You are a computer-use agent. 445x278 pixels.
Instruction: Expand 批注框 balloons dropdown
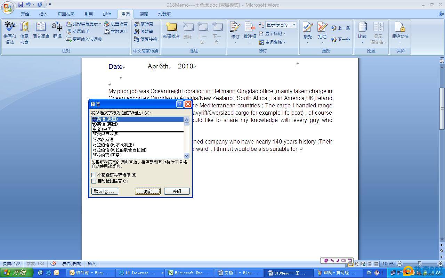click(x=250, y=42)
